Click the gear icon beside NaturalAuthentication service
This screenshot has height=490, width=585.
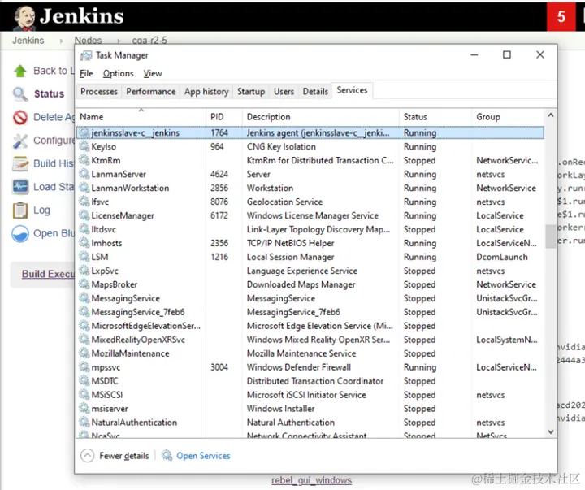(x=84, y=422)
